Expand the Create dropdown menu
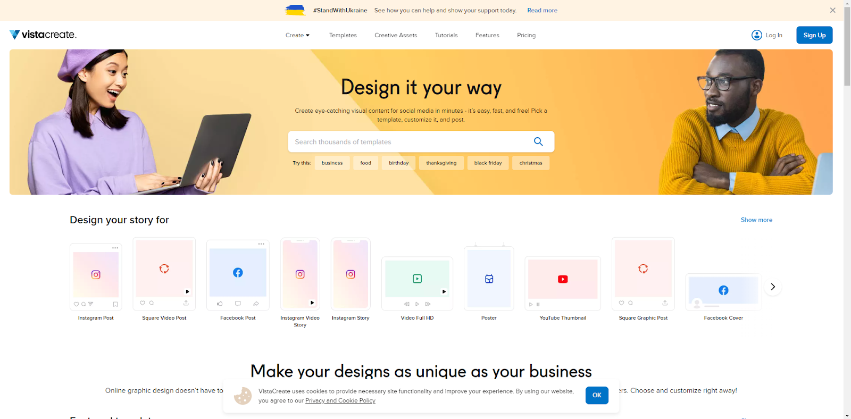This screenshot has height=419, width=851. coord(297,35)
